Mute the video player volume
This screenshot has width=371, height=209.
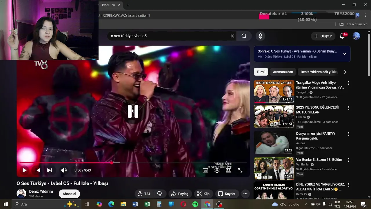64,170
